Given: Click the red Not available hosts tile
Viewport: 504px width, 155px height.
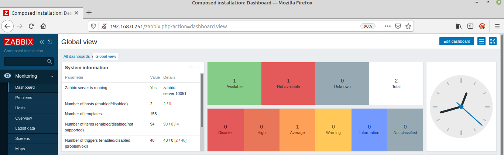Looking at the screenshot, I should (x=288, y=84).
